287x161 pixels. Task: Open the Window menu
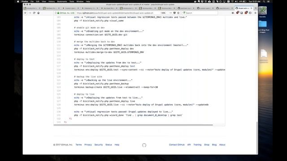80,1
